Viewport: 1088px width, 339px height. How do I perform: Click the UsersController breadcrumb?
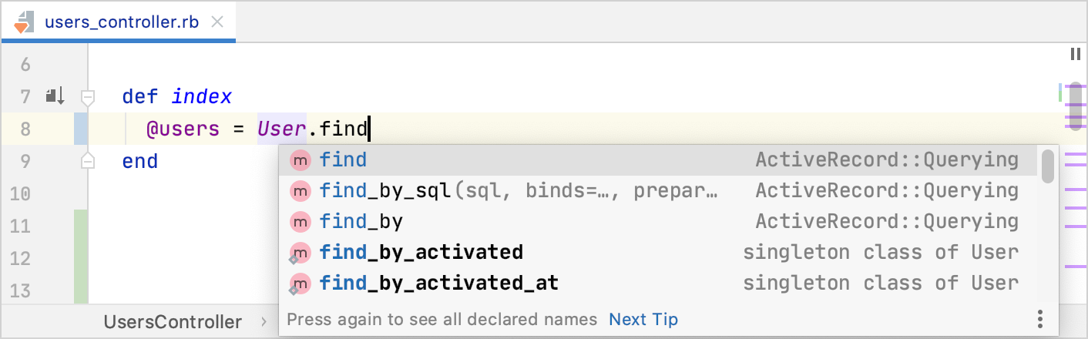(x=173, y=321)
